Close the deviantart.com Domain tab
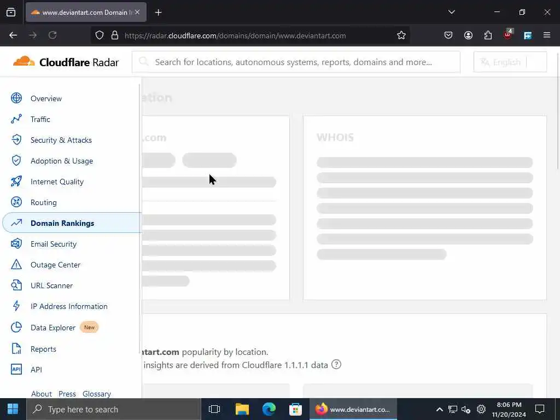 tap(137, 12)
